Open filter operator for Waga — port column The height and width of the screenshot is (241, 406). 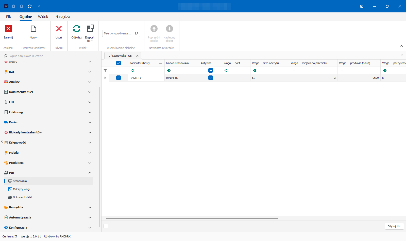[x=226, y=71]
